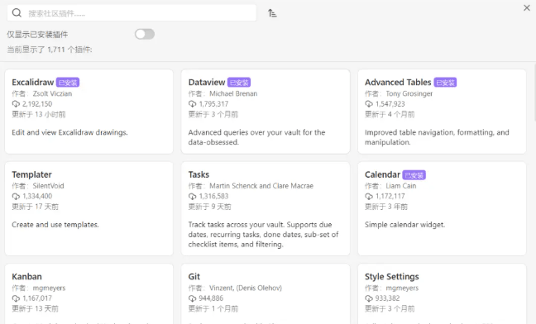Click author mgmeyers on Kanban card
536x324 pixels.
[49, 288]
